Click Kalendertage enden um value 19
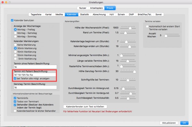This screenshot has height=127, width=192. pos(117,46)
